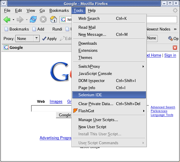Click Manage User Scripts
Viewport: 180px width, 162px height.
(109, 120)
